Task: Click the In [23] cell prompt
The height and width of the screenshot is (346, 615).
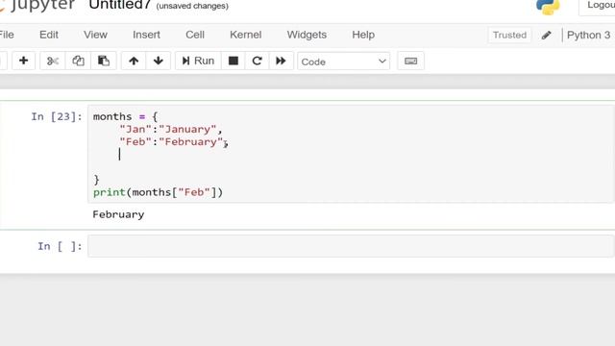Action: point(57,116)
